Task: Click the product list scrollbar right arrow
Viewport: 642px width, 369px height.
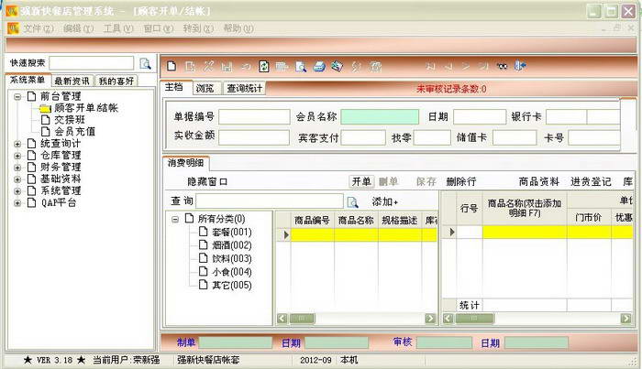Action: tap(430, 319)
